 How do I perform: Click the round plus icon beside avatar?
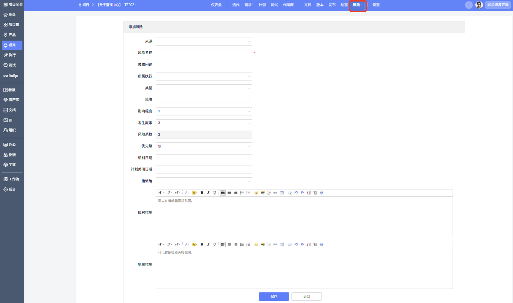coord(469,5)
